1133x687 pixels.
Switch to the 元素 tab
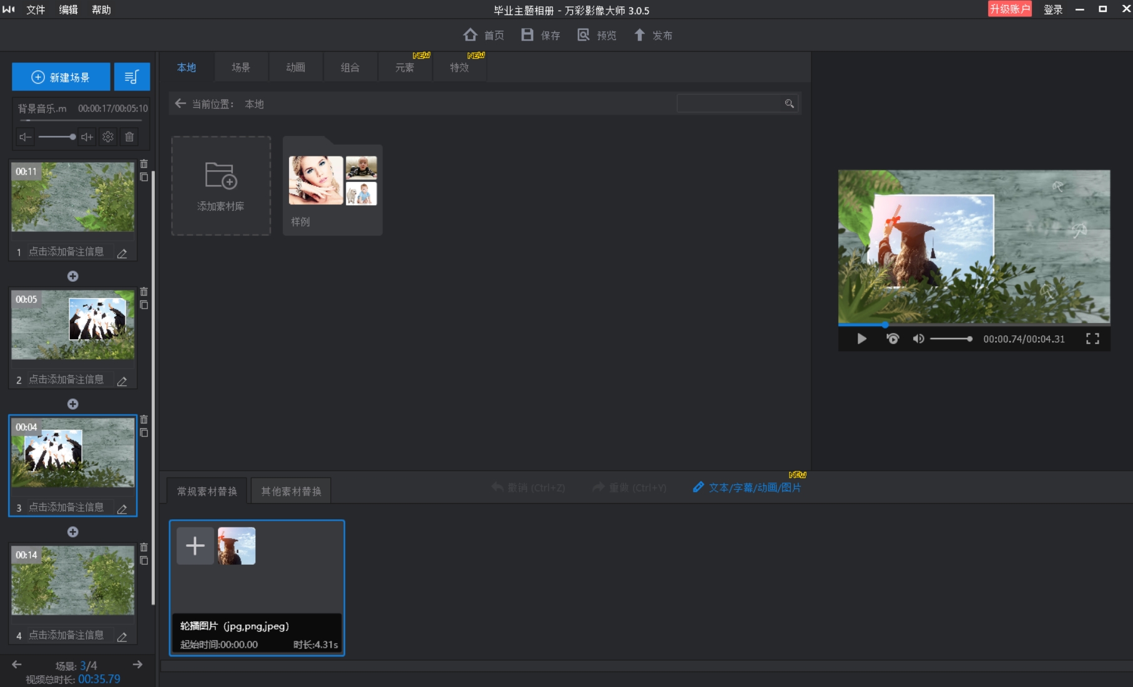click(x=405, y=67)
